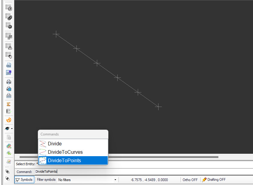This screenshot has width=253, height=185.
Task: Expand the dropdown arrow beside the eye icon
Action: point(12,129)
